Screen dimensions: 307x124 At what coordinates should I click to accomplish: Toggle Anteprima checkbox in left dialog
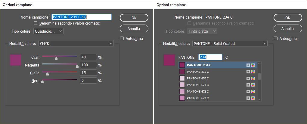pos(122,38)
